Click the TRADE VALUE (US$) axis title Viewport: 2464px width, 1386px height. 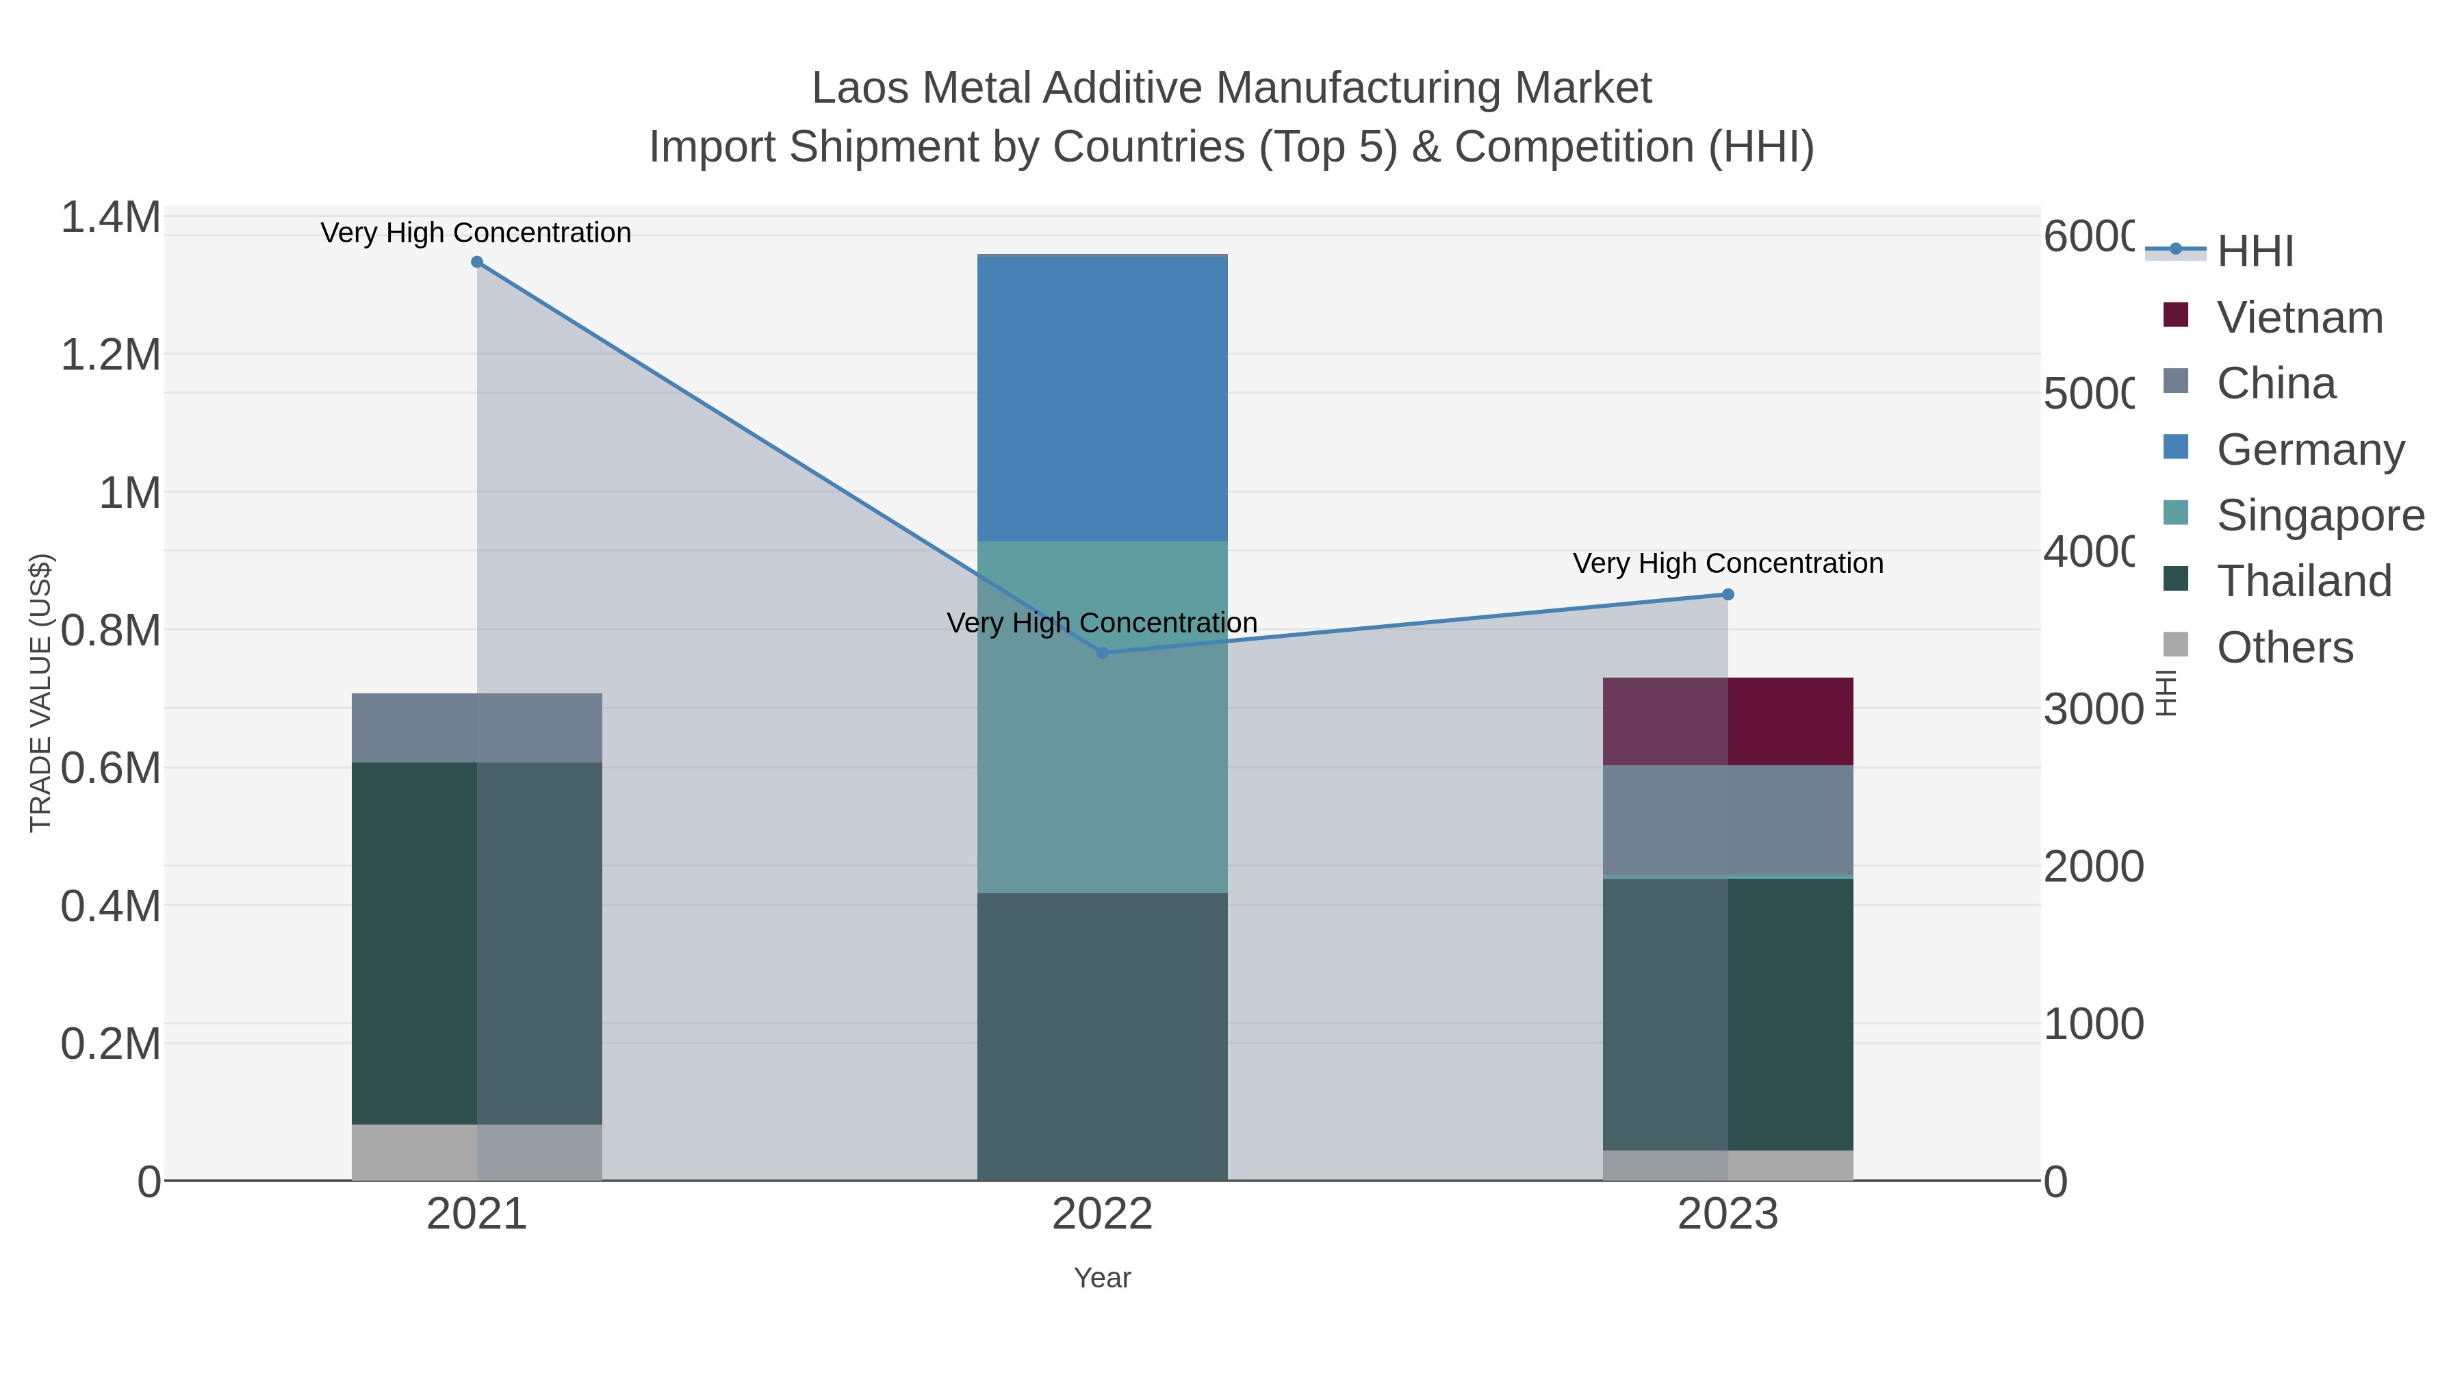tap(40, 693)
